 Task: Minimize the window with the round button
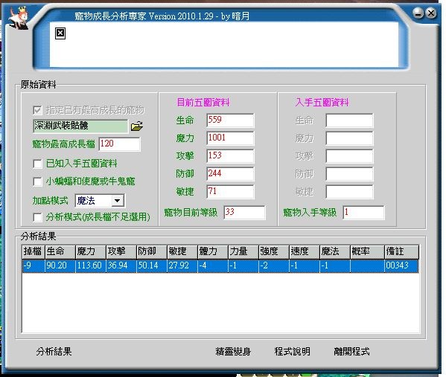tap(418, 13)
